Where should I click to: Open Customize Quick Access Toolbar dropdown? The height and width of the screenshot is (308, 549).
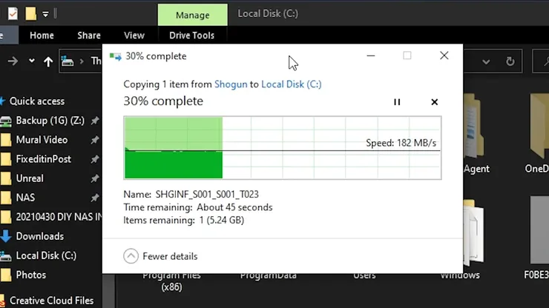point(45,14)
